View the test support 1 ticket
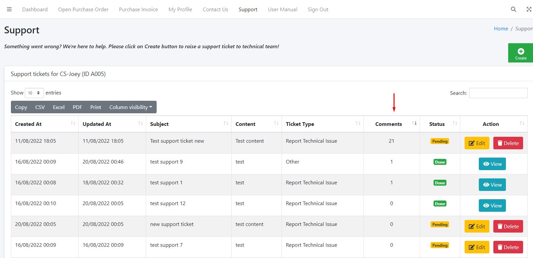Screen dimensions: 533x258 click(x=492, y=185)
